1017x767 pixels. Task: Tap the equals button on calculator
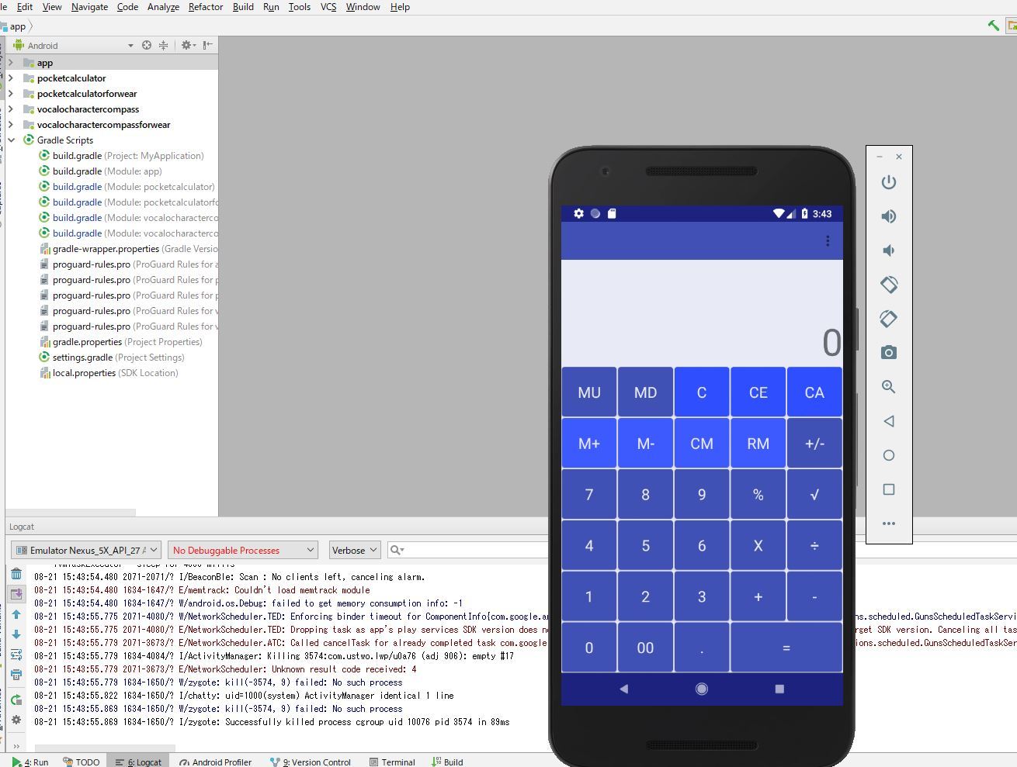tap(786, 648)
